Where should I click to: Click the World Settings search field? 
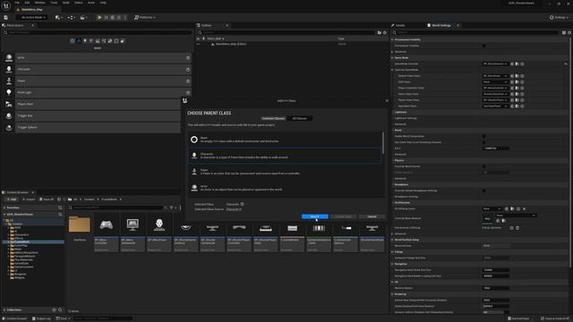point(477,32)
